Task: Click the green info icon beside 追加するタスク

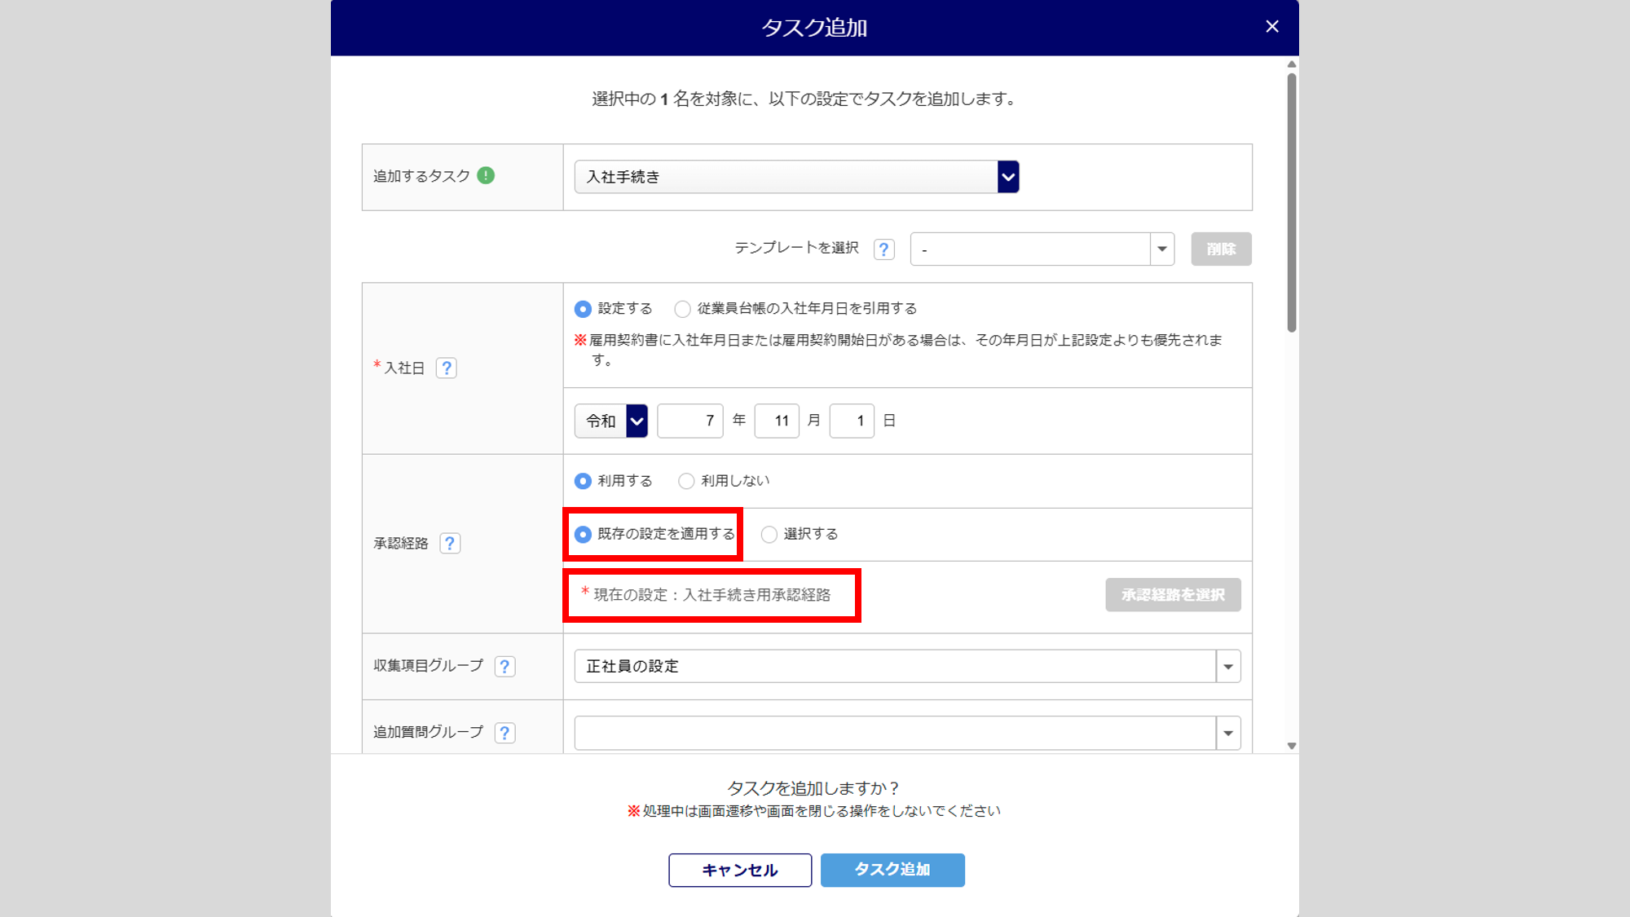Action: (x=486, y=175)
